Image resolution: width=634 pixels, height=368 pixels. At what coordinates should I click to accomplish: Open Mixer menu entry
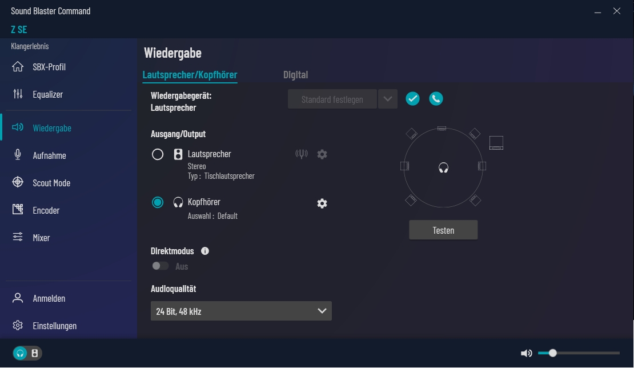click(41, 238)
